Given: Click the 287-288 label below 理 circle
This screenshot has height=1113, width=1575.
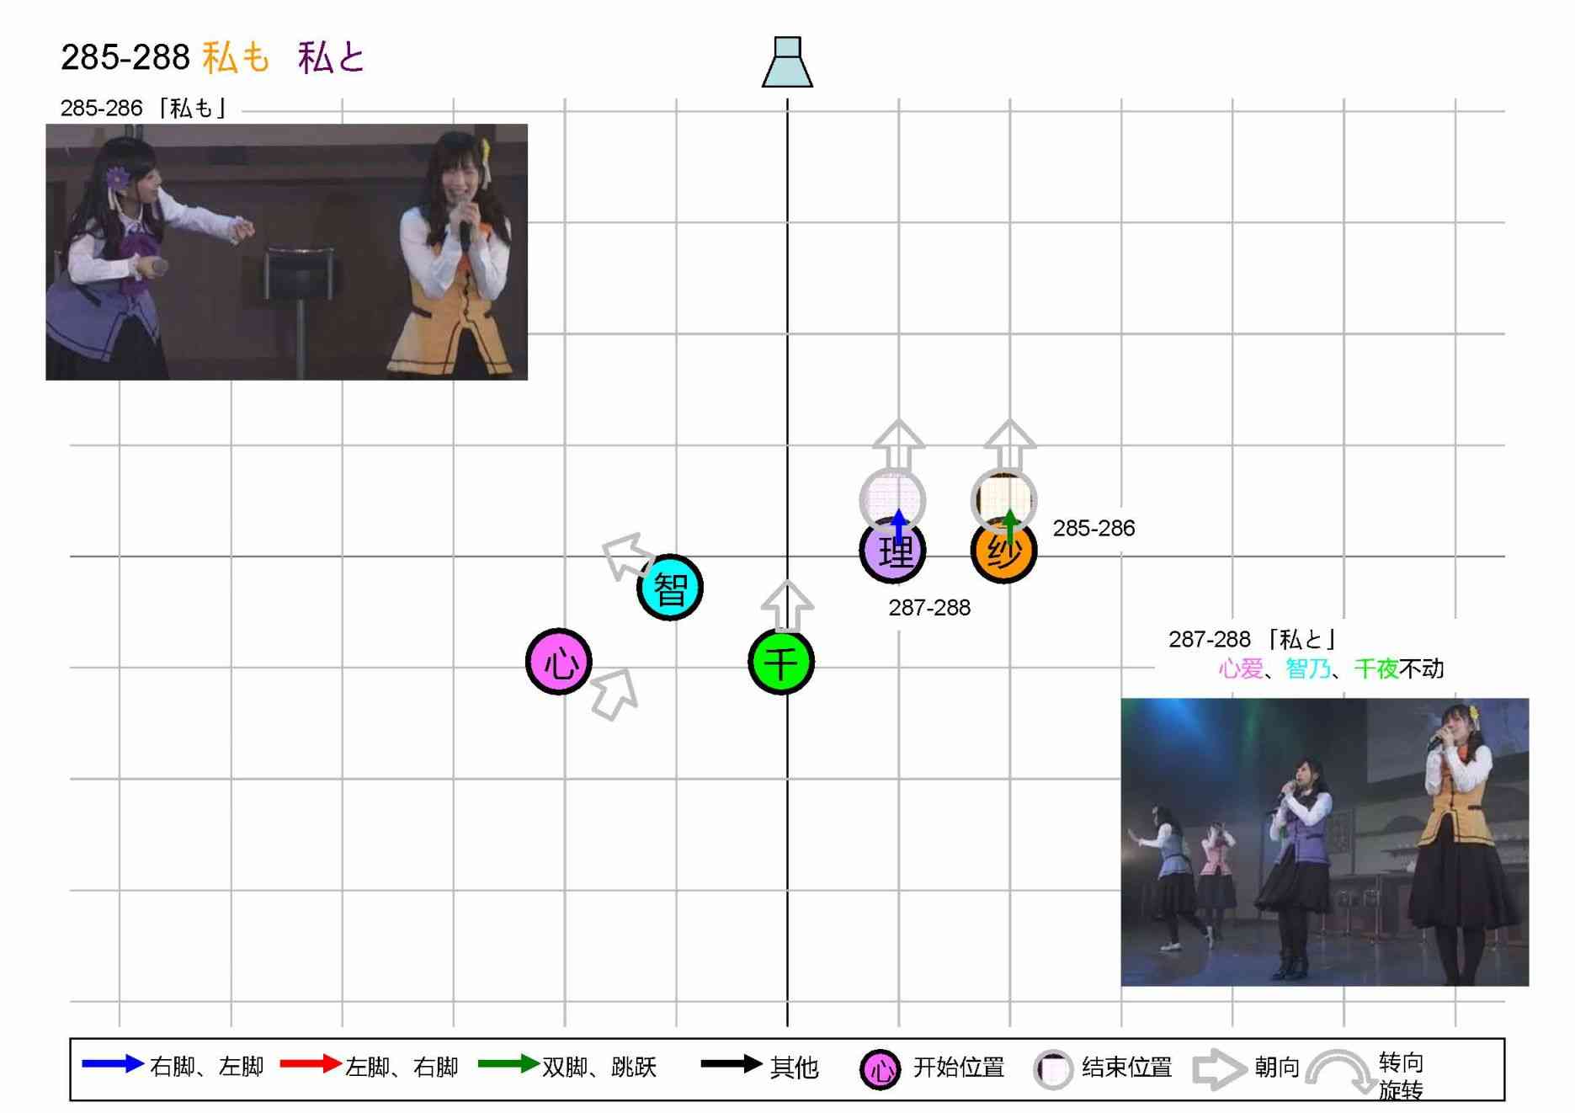Looking at the screenshot, I should 929,607.
